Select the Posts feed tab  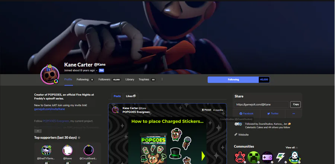point(117,96)
